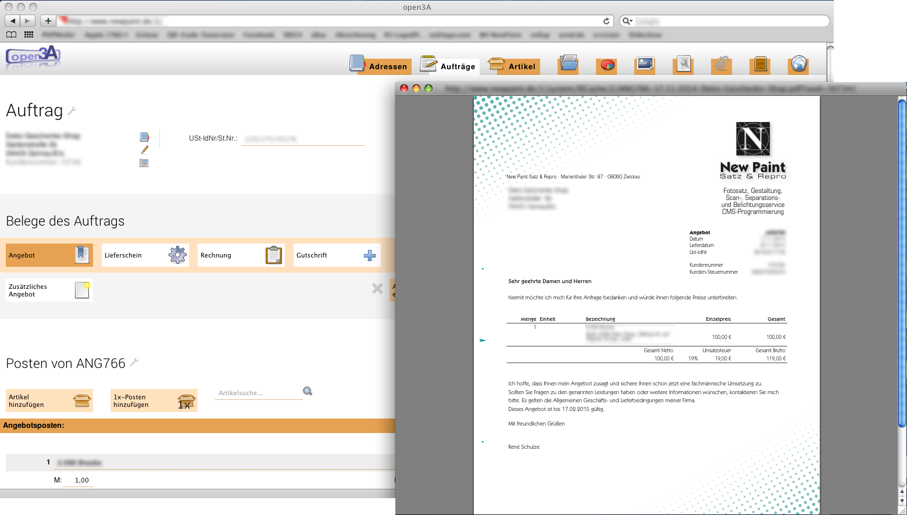Click the address book icon beside customer
Screen dimensions: 907x515
pyautogui.click(x=144, y=137)
